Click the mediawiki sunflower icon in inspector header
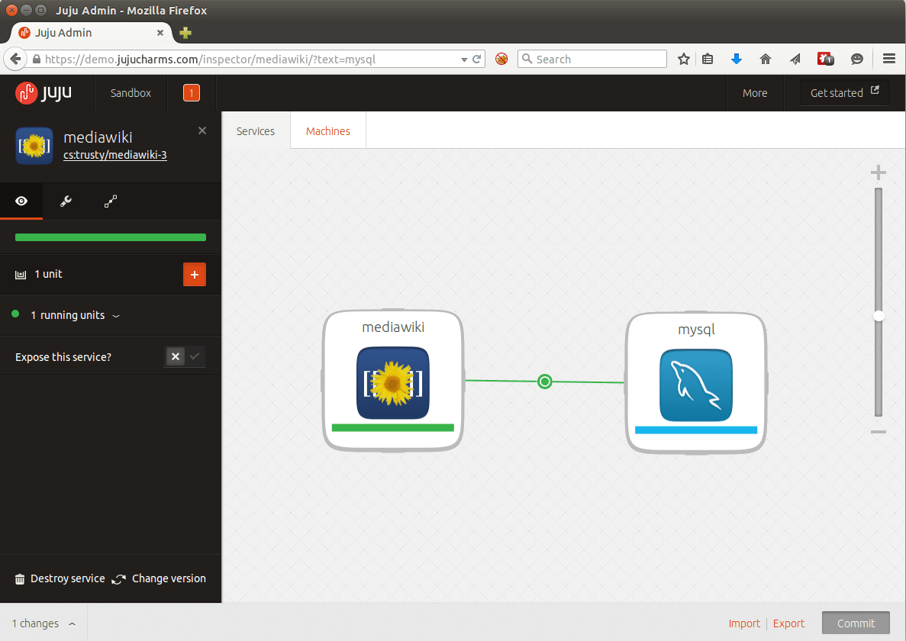The width and height of the screenshot is (906, 641). point(34,146)
